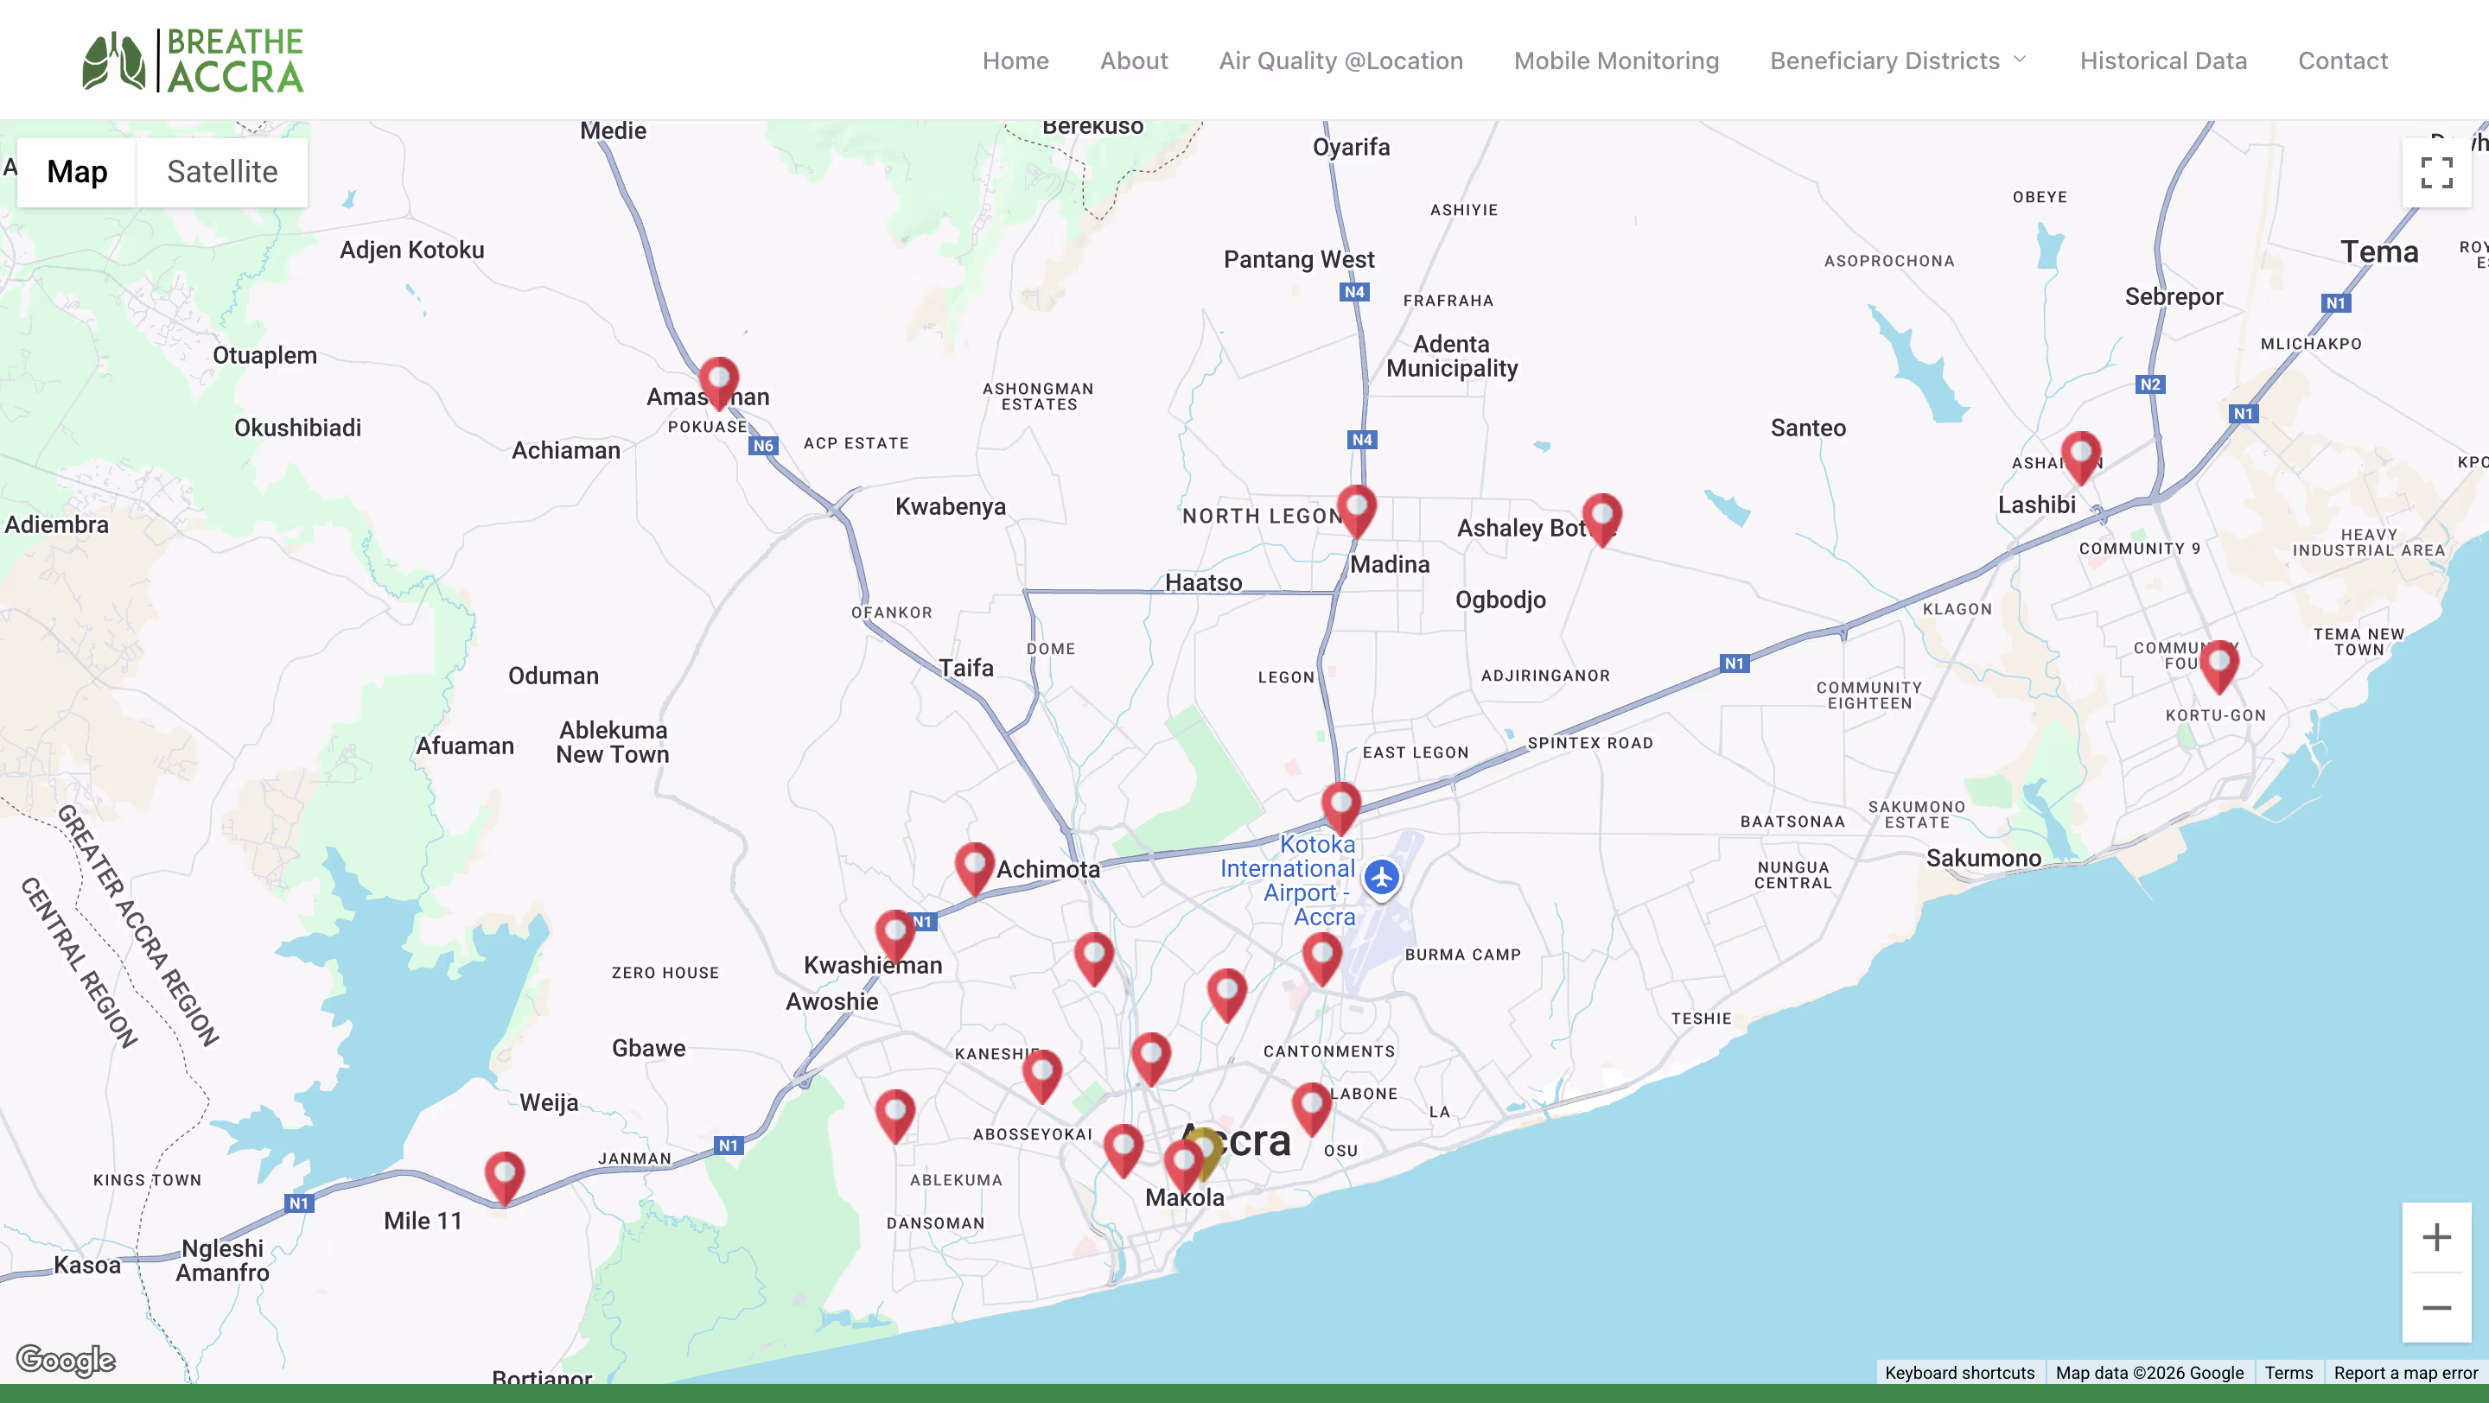Viewport: 2489px width, 1403px height.
Task: Click the Kotoka Airport plane icon
Action: (1382, 877)
